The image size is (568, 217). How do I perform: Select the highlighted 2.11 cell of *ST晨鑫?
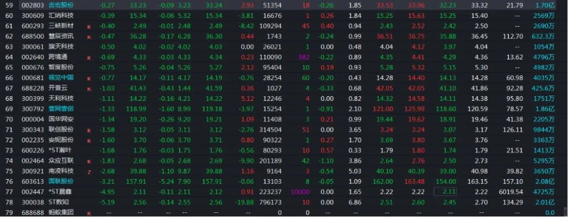(x=445, y=191)
